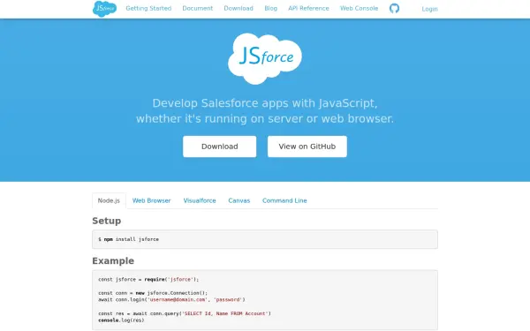Click the JSforce logo in navbar

[104, 9]
